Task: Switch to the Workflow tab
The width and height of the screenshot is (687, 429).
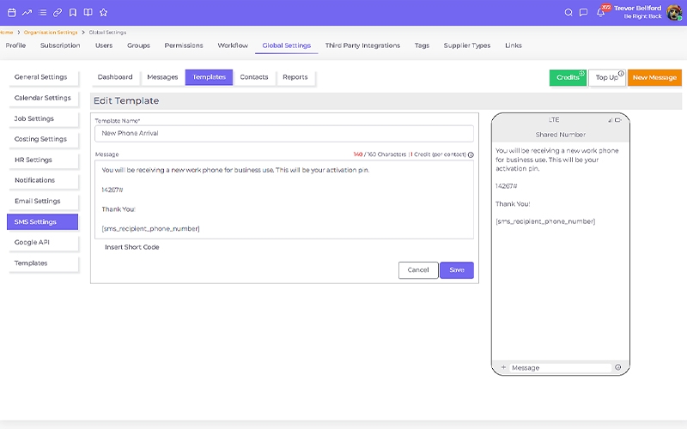Action: coord(233,45)
